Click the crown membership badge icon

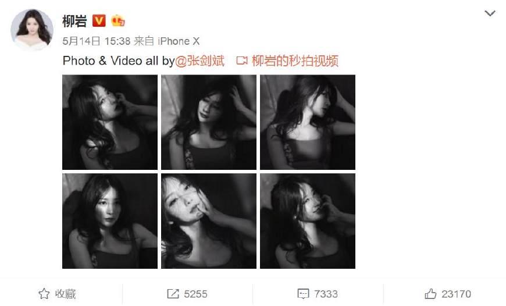[118, 21]
